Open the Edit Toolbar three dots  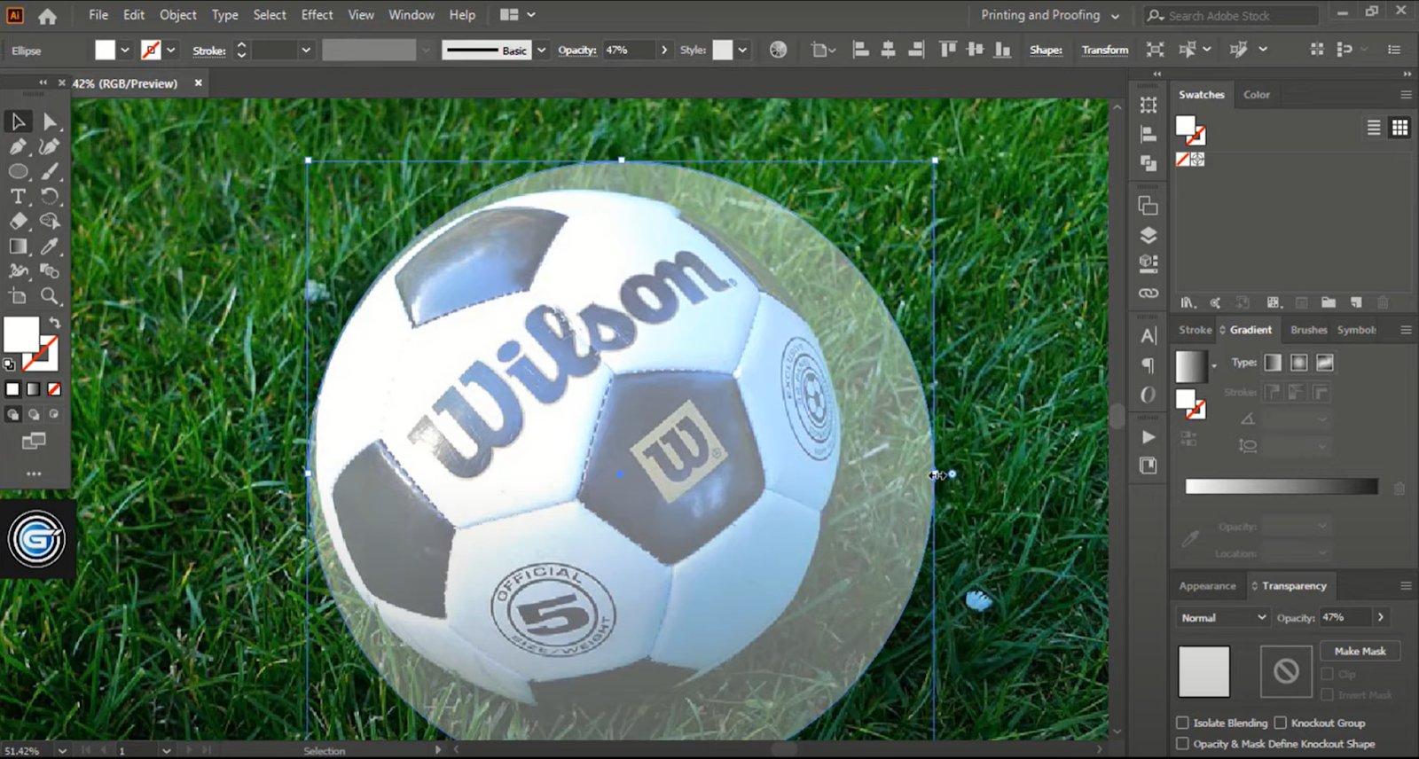[34, 473]
